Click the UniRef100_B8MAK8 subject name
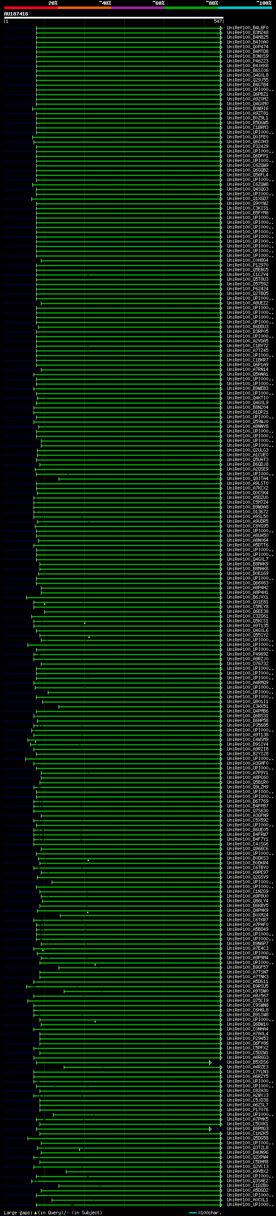 [247, 569]
